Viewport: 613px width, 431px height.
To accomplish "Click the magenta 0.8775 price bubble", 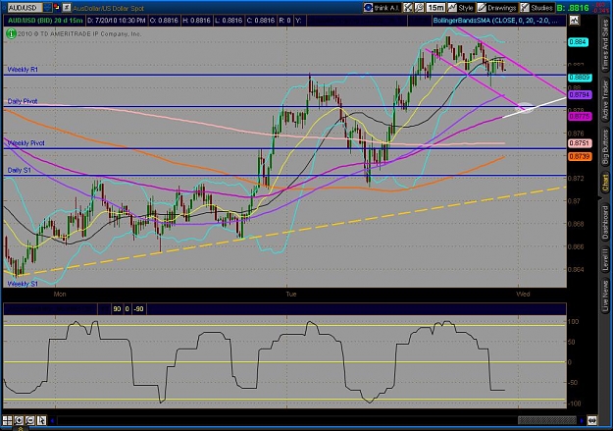I will [580, 116].
